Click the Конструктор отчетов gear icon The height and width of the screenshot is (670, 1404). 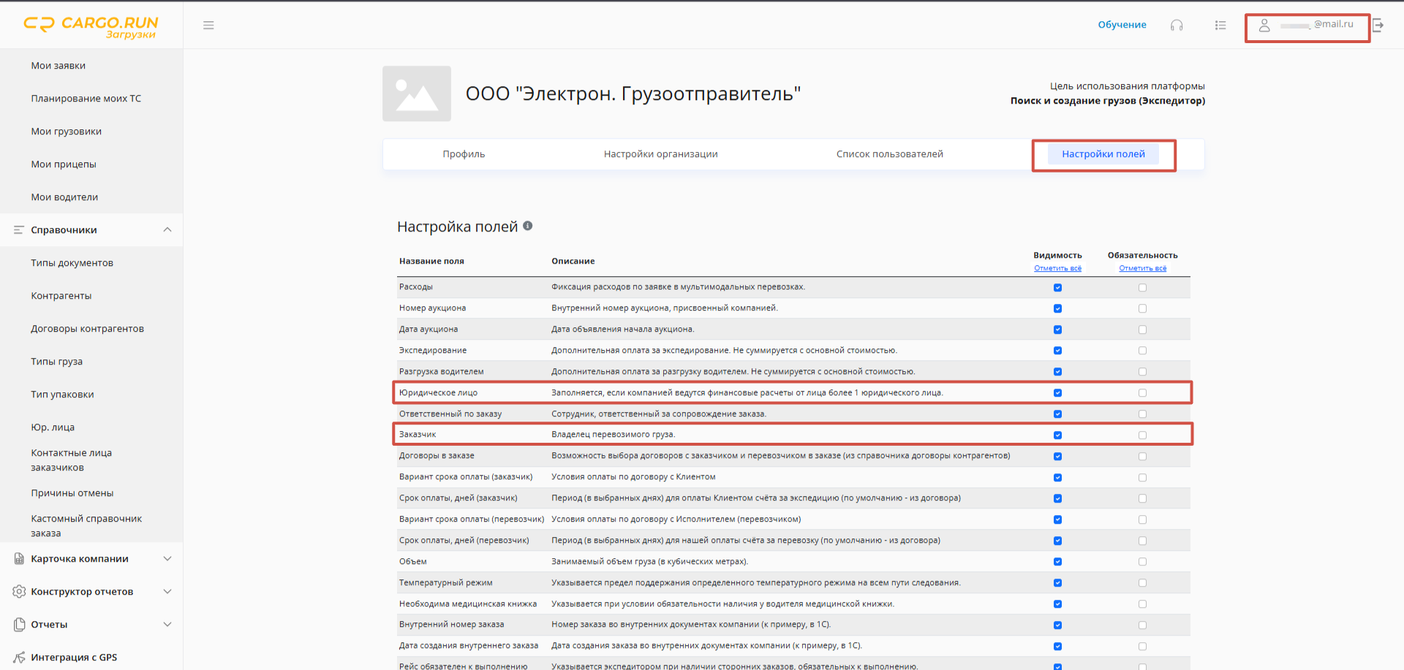19,592
